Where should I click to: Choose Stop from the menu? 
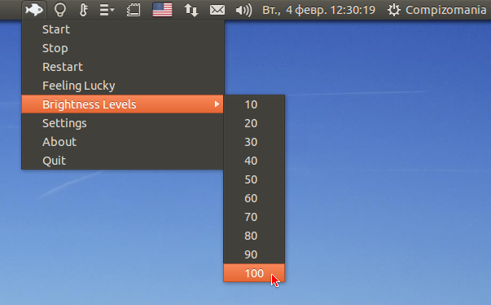tap(122, 48)
